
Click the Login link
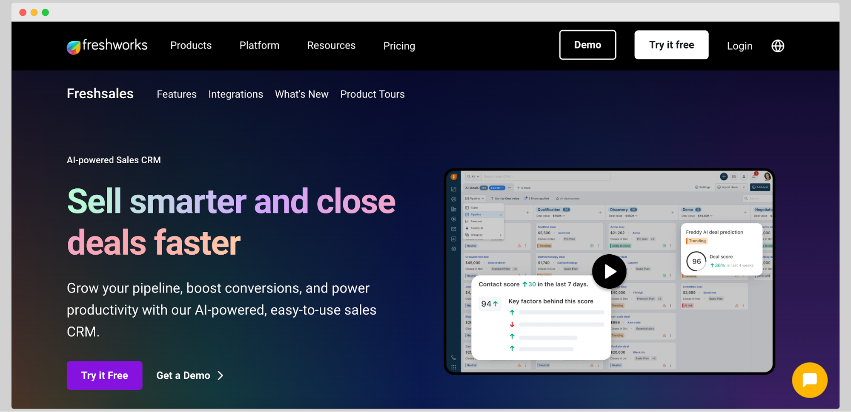(x=739, y=46)
